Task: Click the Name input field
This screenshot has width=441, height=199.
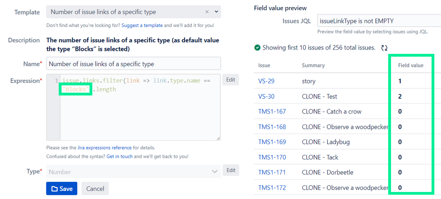Action: 133,64
